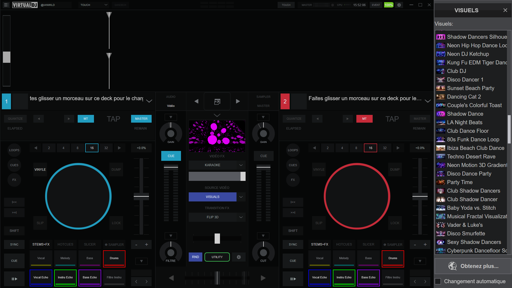
Task: Open the FLIP 3D transition dropdown arrow
Action: pos(241,217)
